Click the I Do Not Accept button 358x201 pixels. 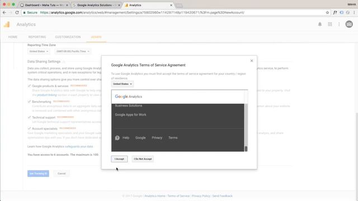coord(143,159)
